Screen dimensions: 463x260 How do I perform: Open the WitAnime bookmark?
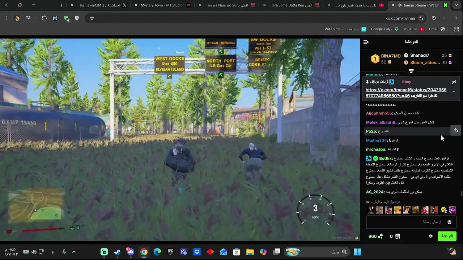click(x=345, y=29)
